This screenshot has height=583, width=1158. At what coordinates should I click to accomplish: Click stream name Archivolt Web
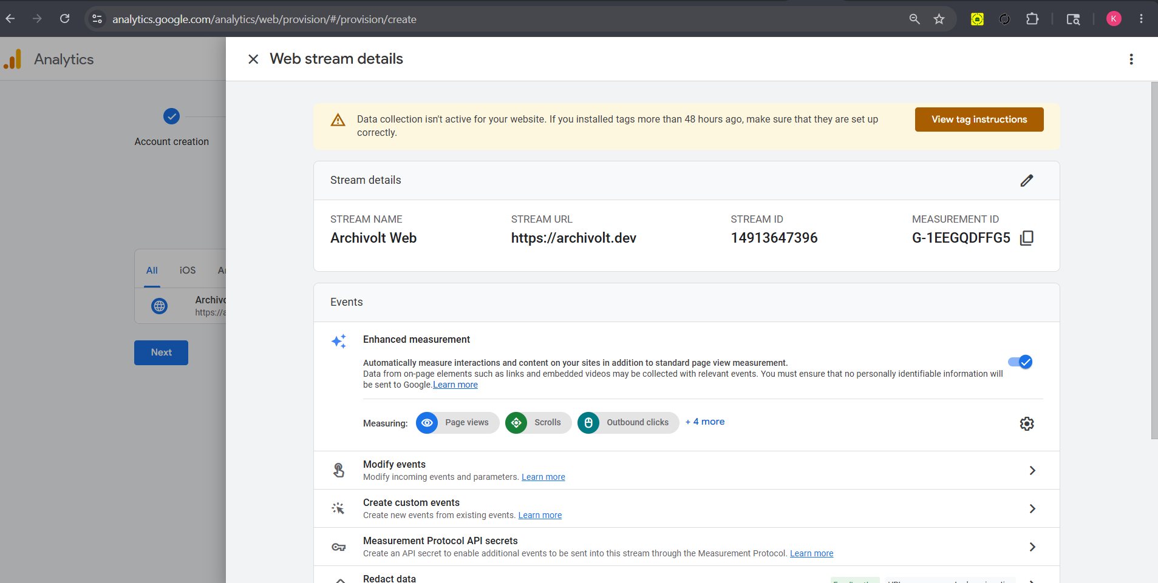pos(373,238)
